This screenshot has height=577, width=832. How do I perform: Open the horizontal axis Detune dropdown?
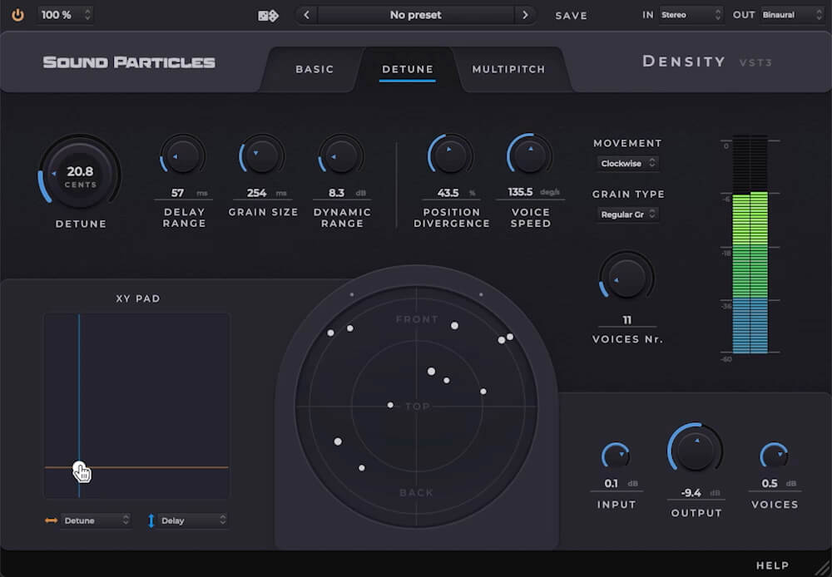click(96, 520)
